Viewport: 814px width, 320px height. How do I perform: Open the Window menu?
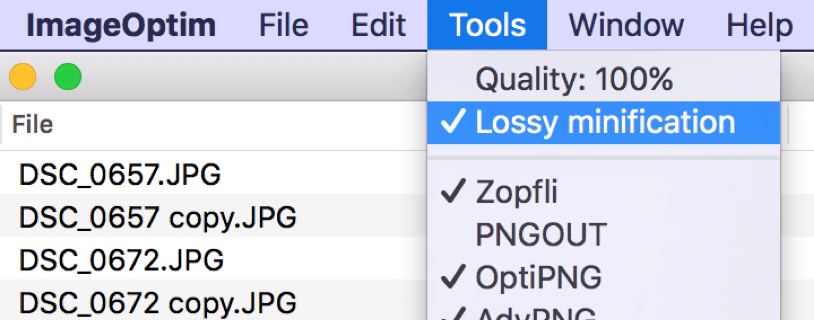[626, 25]
